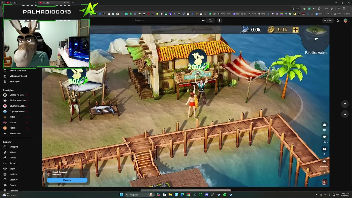
Task: Open Stripe Express bookmark
Action: pos(240,14)
